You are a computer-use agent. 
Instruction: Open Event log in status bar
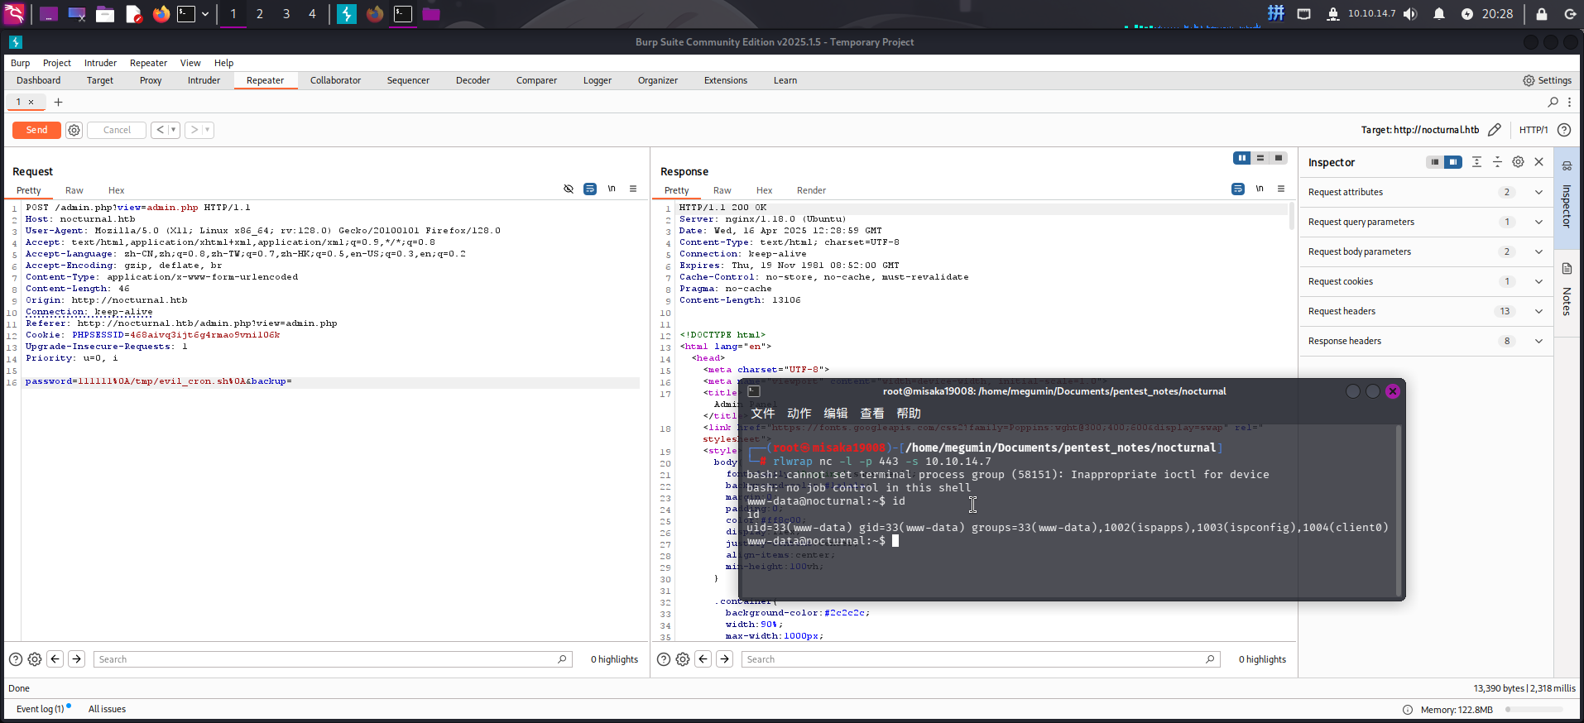pyautogui.click(x=40, y=709)
